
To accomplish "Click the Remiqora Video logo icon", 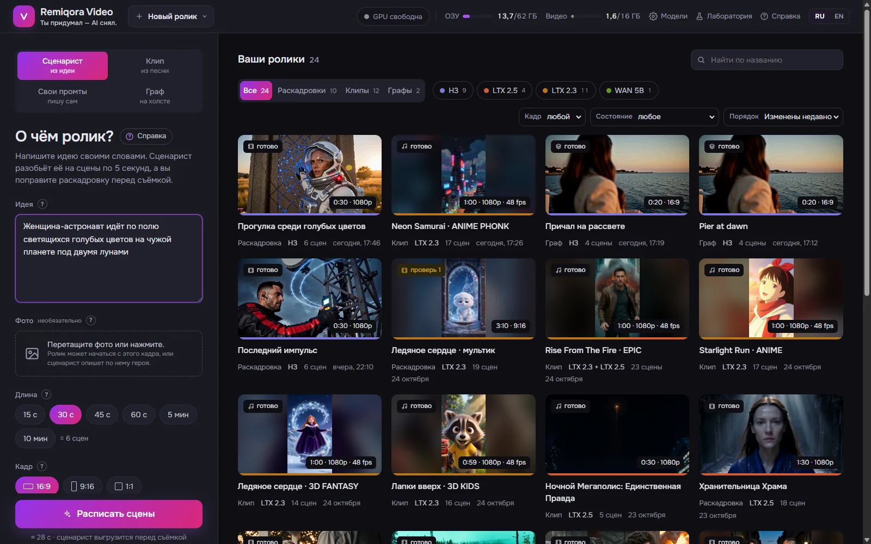I will 23,16.
